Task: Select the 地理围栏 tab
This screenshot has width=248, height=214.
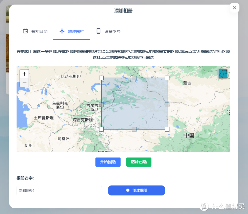Action: 71,31
